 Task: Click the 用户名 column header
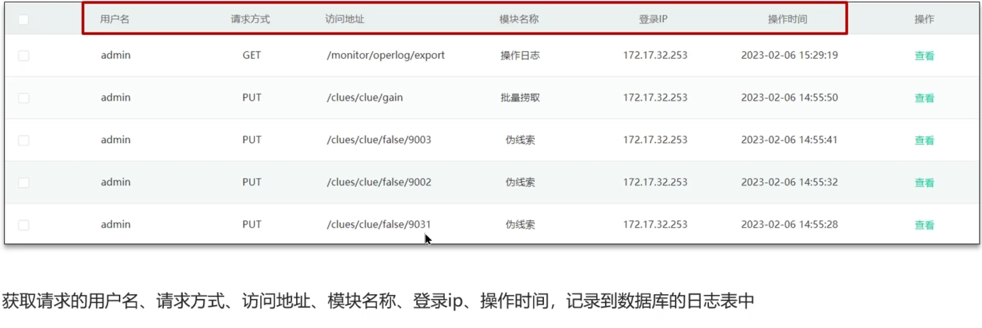click(115, 19)
